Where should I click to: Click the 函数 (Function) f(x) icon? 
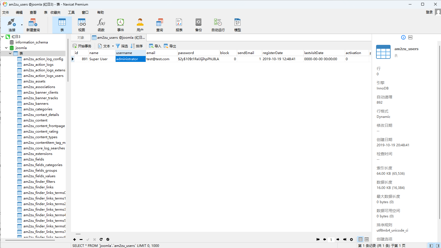[101, 25]
